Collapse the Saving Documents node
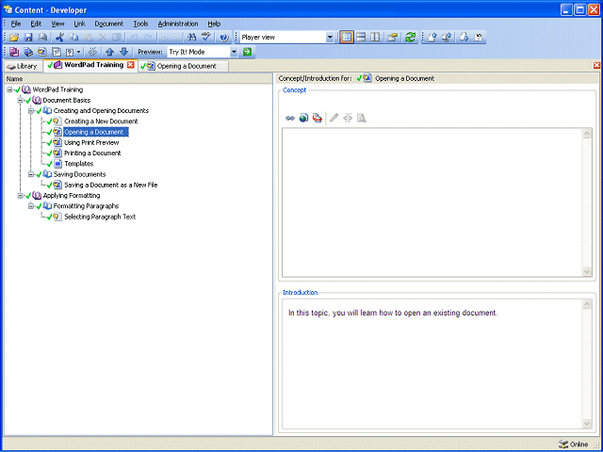 [31, 174]
